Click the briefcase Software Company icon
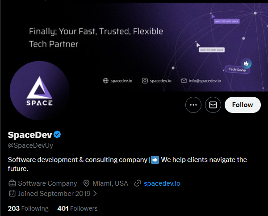 pos(12,183)
